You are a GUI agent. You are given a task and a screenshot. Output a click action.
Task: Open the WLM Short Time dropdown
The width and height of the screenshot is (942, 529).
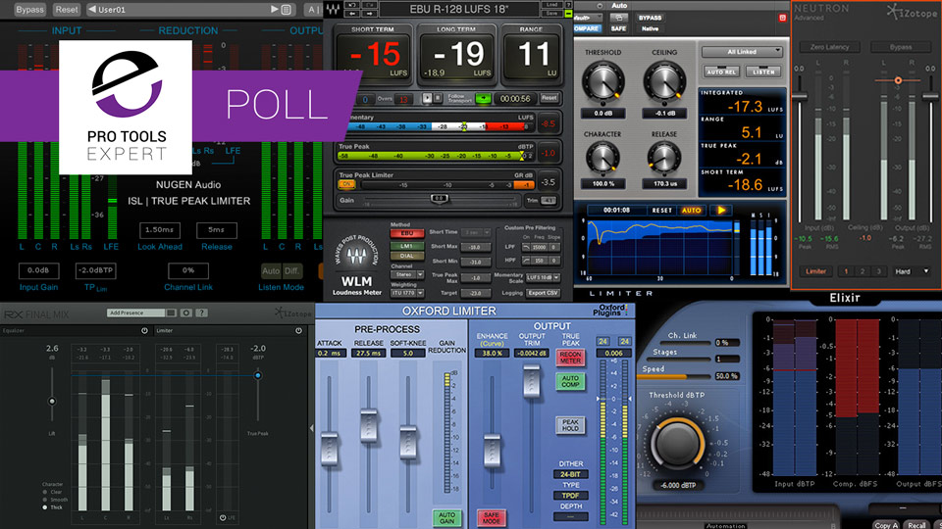coord(479,232)
